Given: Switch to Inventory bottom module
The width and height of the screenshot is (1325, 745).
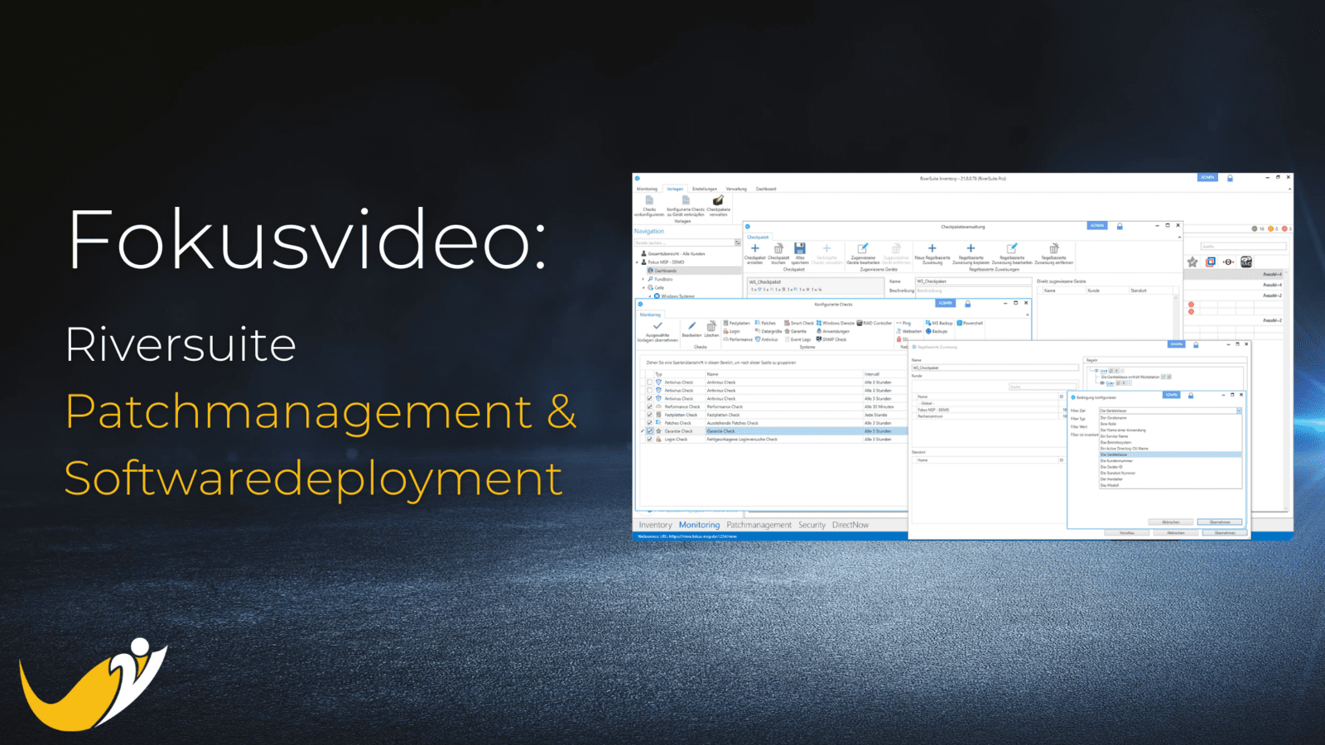Looking at the screenshot, I should point(655,525).
